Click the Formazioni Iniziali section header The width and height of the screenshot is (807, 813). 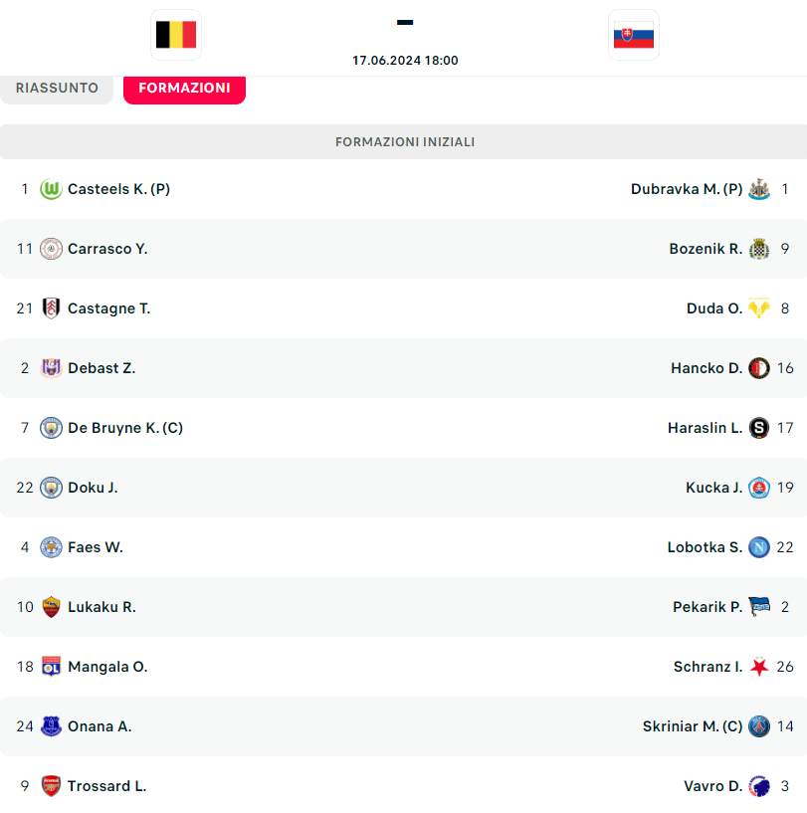[x=404, y=142]
